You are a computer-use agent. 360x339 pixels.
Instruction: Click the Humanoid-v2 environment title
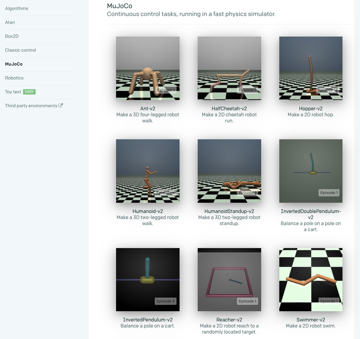point(148,211)
